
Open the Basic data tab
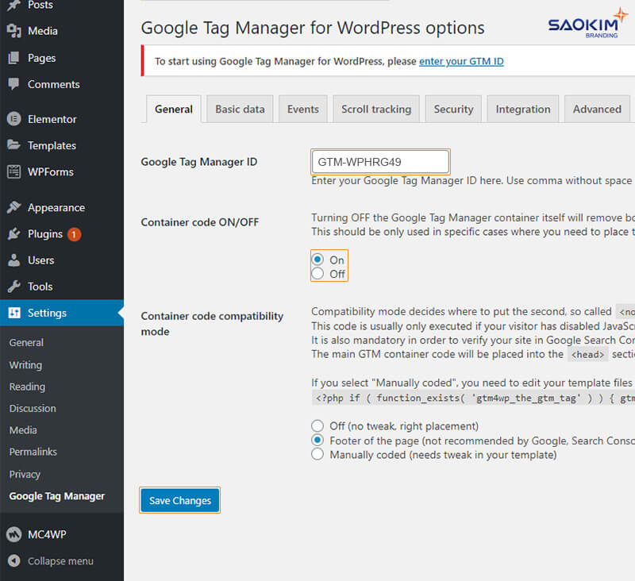pyautogui.click(x=239, y=109)
